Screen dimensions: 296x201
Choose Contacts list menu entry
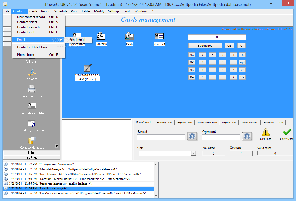[38, 32]
